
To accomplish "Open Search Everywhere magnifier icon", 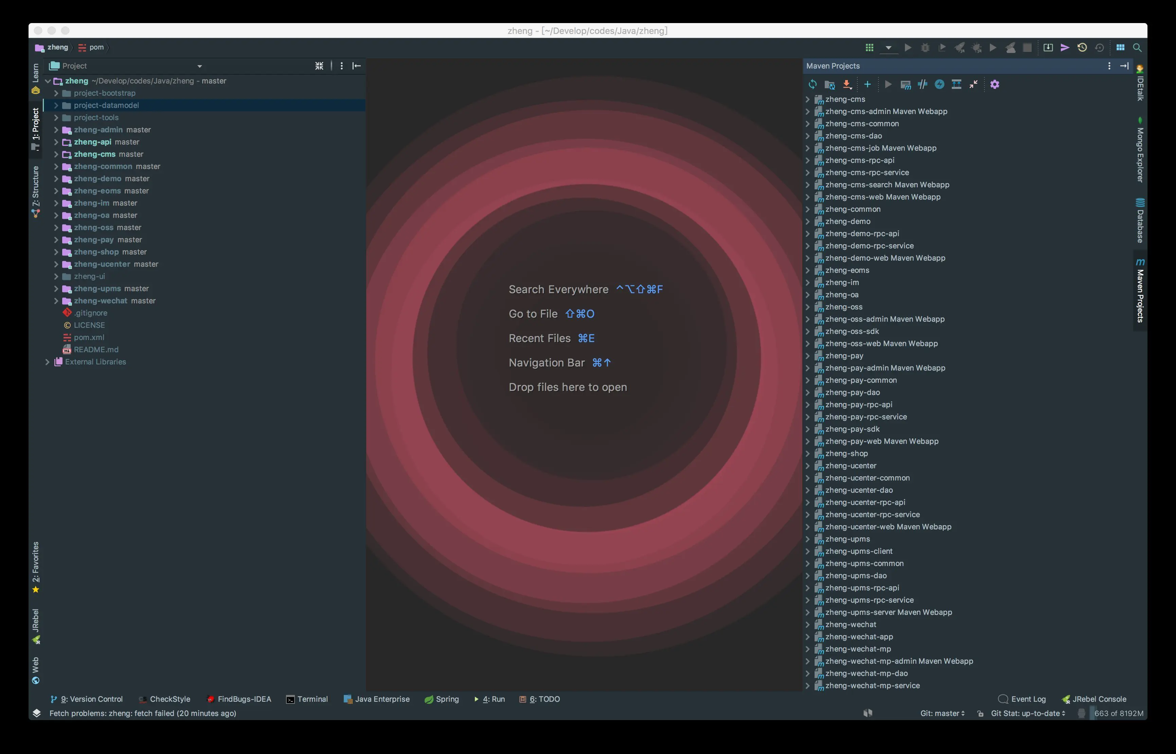I will point(1137,48).
